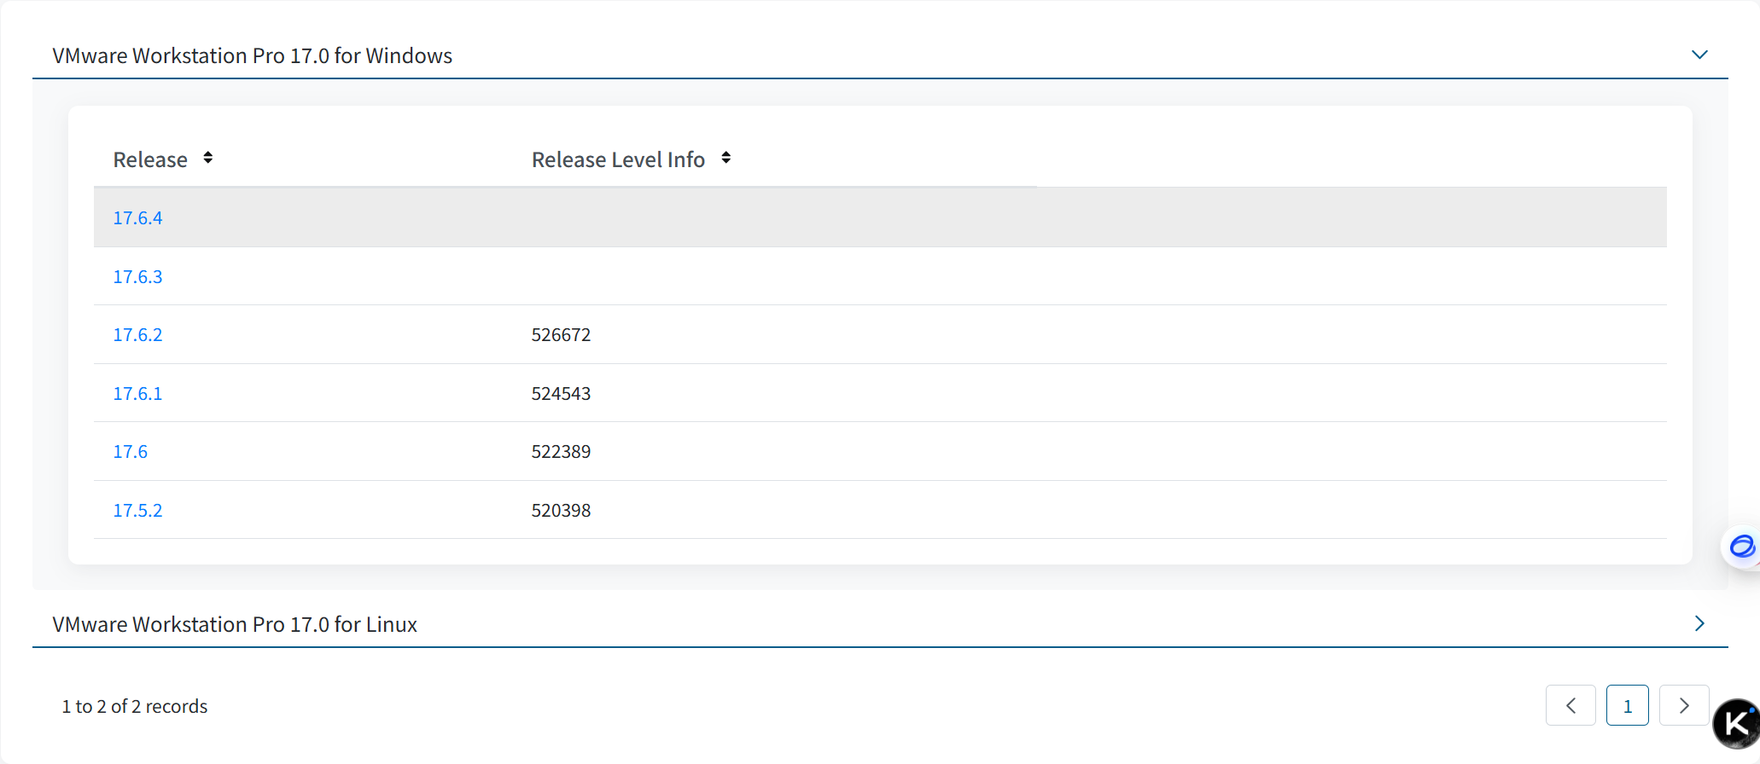
Task: Sort by the Release column
Action: coord(207,158)
